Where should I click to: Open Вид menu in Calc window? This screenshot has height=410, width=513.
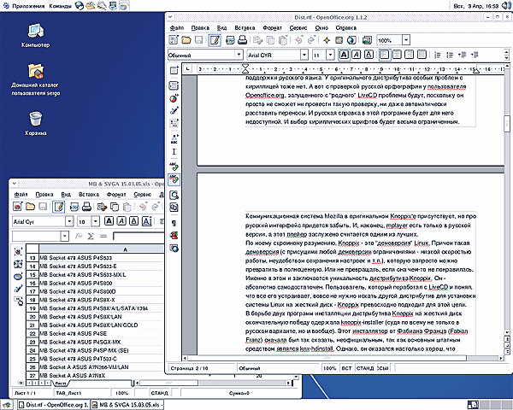click(x=66, y=194)
